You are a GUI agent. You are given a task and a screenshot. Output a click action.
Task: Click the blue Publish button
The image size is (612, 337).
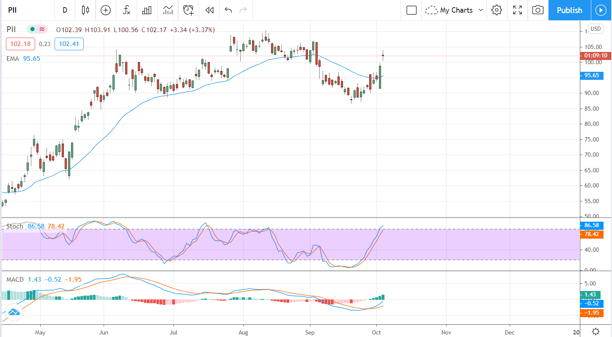[569, 10]
